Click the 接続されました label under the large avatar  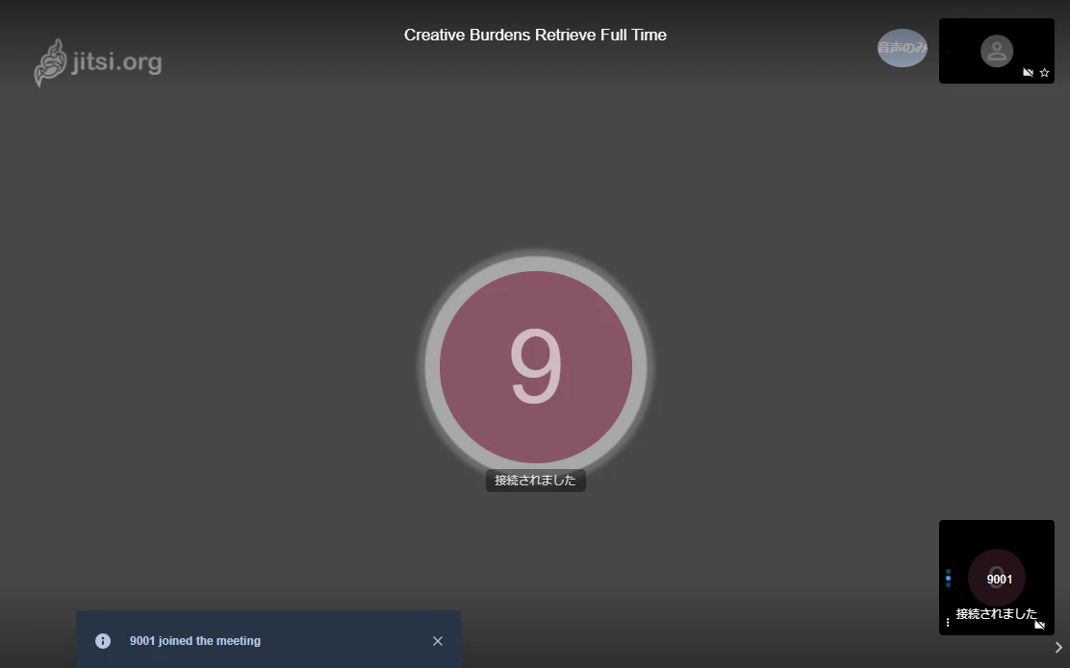click(x=536, y=481)
